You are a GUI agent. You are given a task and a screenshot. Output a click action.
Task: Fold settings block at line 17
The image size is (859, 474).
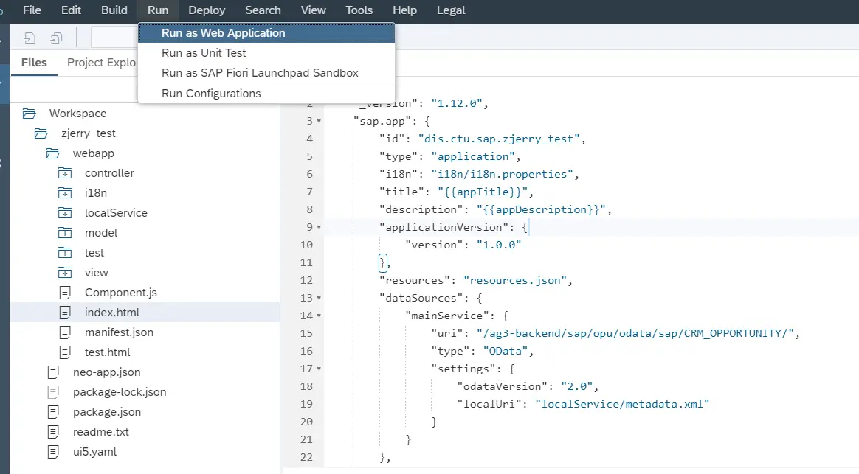(x=319, y=369)
